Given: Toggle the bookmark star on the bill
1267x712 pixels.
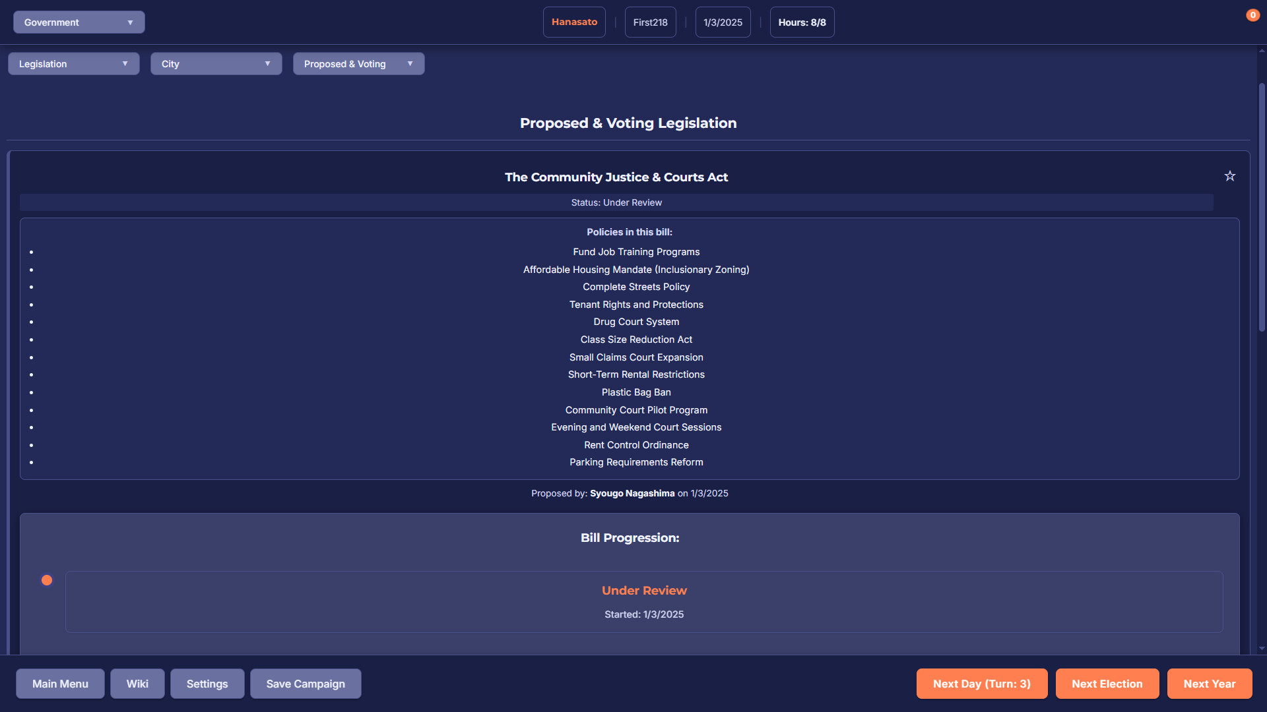Looking at the screenshot, I should point(1230,176).
